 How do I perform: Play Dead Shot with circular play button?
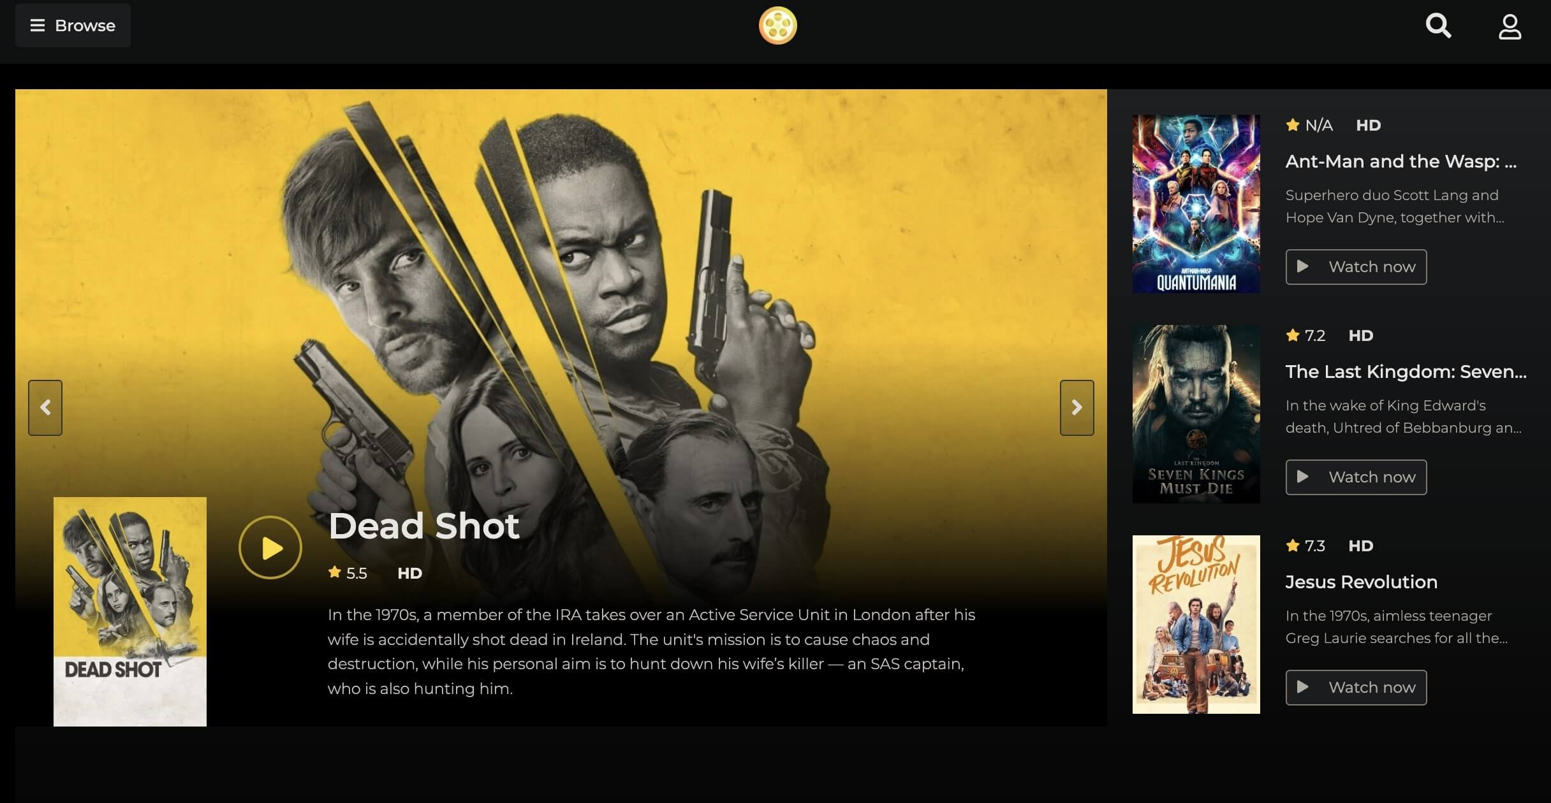click(270, 547)
